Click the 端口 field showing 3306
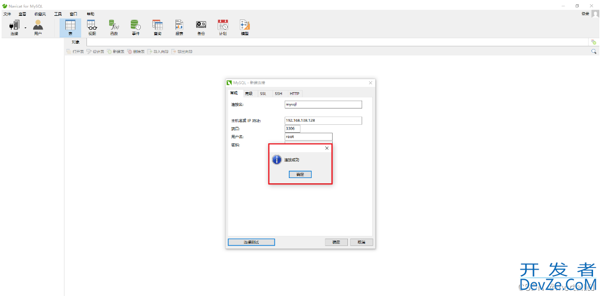 point(293,129)
